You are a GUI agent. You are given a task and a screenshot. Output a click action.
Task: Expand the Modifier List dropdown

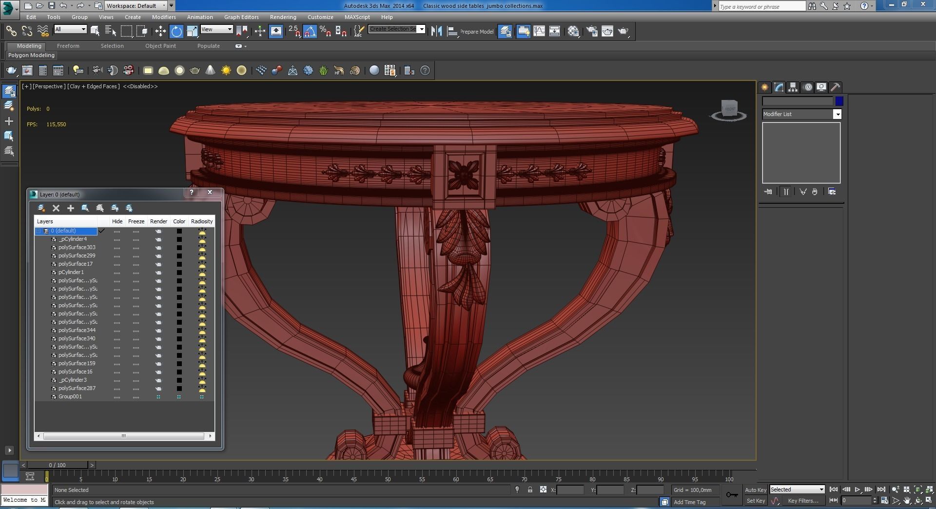[837, 114]
